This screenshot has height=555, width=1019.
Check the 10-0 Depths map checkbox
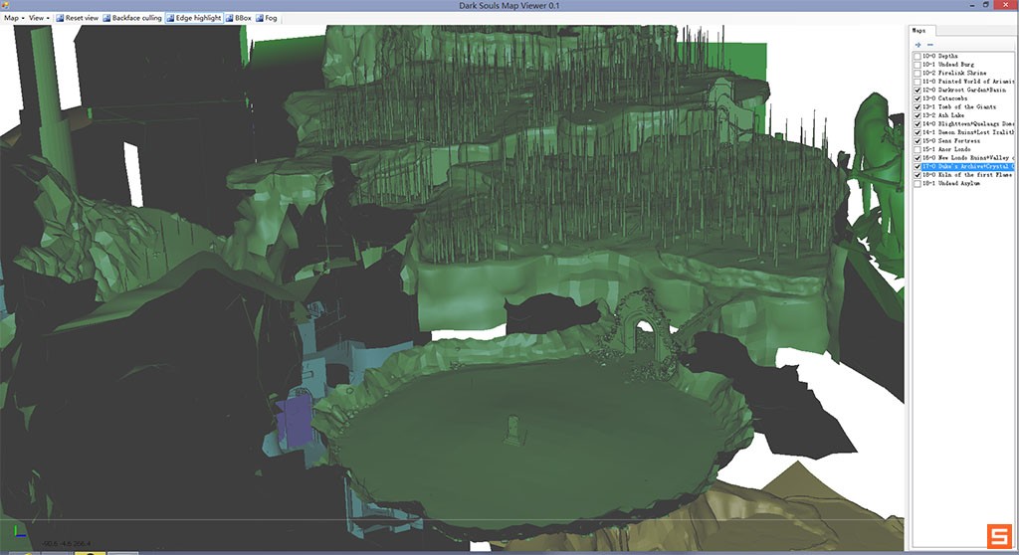pyautogui.click(x=917, y=57)
